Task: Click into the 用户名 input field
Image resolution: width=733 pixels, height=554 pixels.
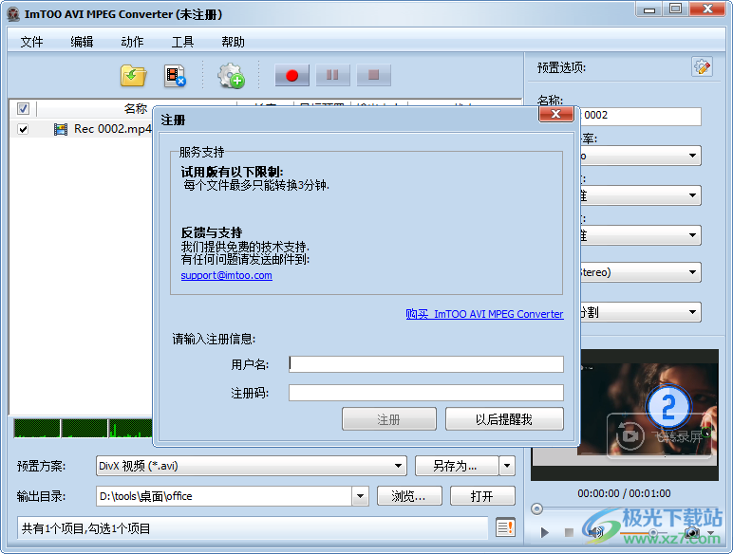Action: 426,364
